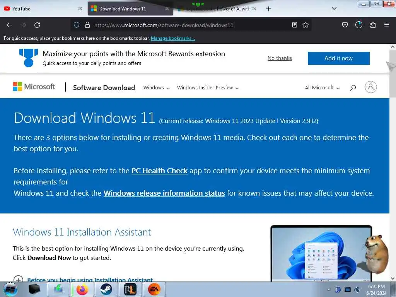
Task: Show hidden system tray icons
Action: [329, 290]
